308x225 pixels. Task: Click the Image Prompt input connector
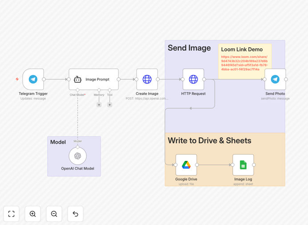[69, 79]
